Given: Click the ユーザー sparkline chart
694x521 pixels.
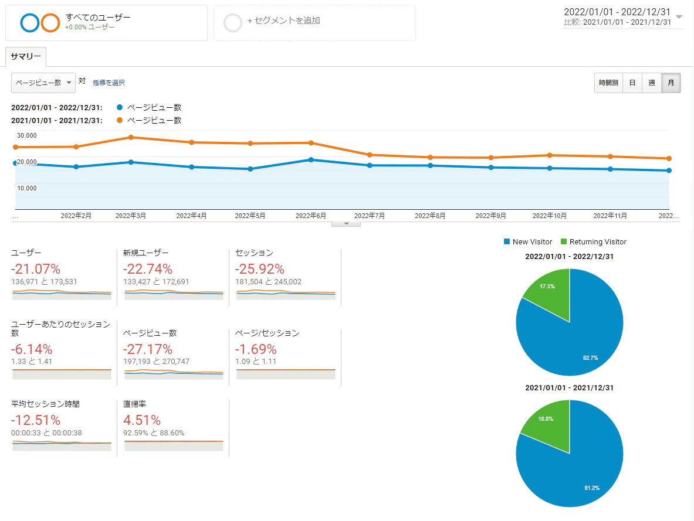Looking at the screenshot, I should pyautogui.click(x=62, y=295).
